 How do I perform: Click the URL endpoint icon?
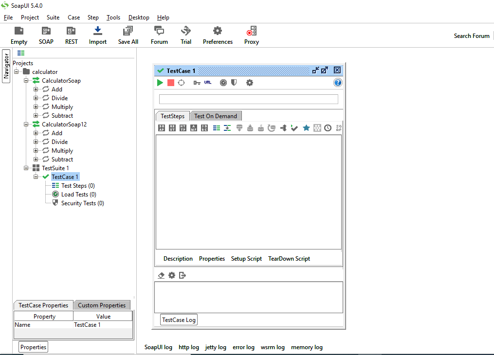pos(208,83)
